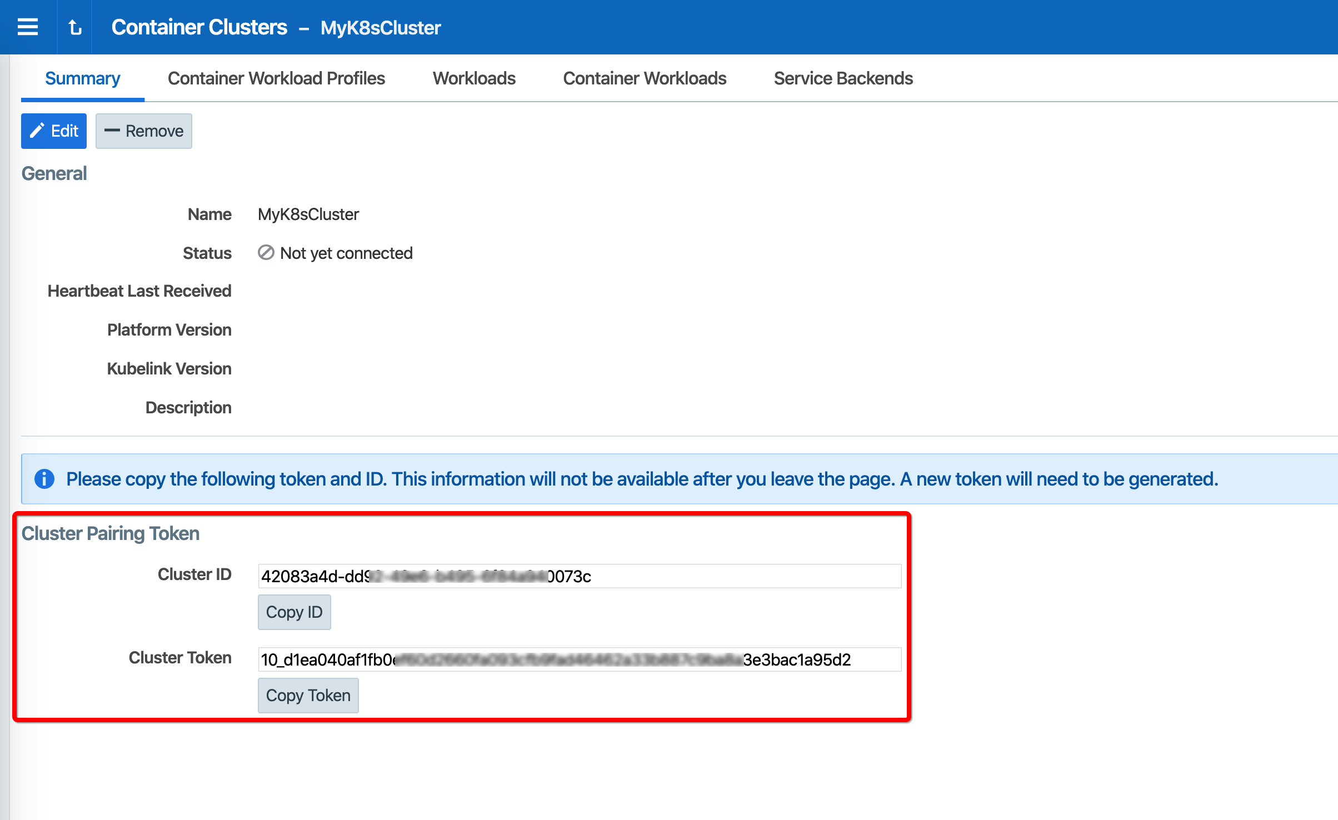Screen dimensions: 1338x820
Task: Click the app logo icon beside the menu
Action: [74, 26]
